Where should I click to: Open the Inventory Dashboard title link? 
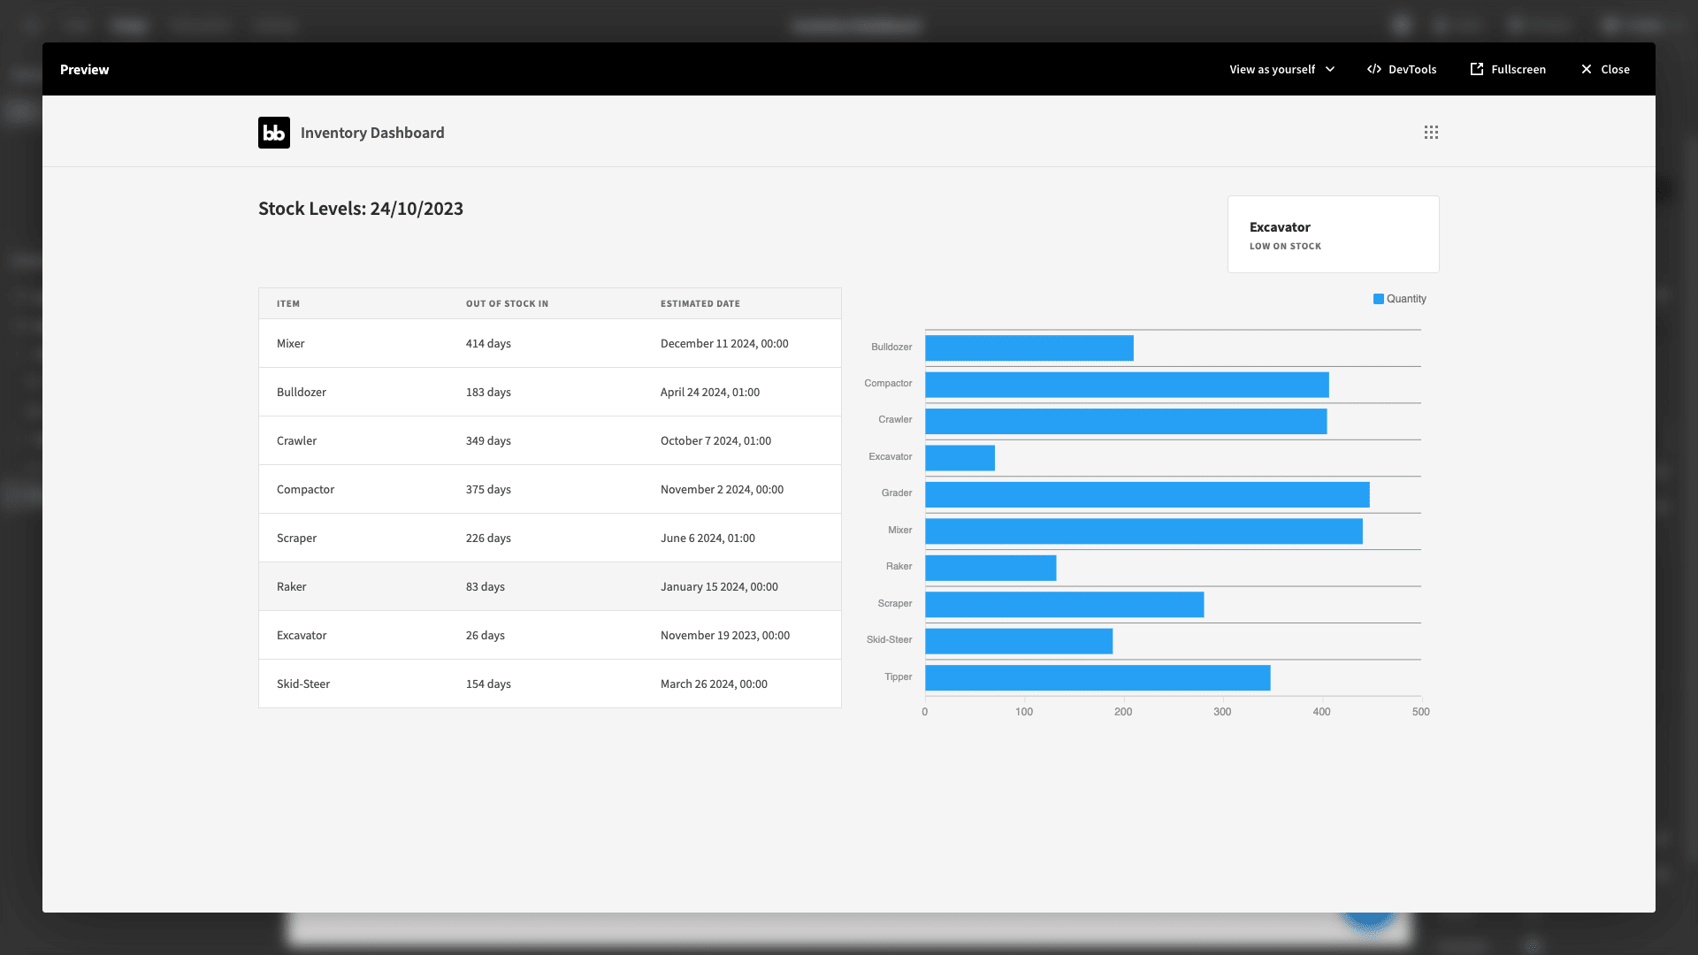372,133
